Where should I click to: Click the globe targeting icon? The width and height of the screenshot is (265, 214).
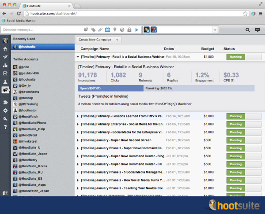122,30
